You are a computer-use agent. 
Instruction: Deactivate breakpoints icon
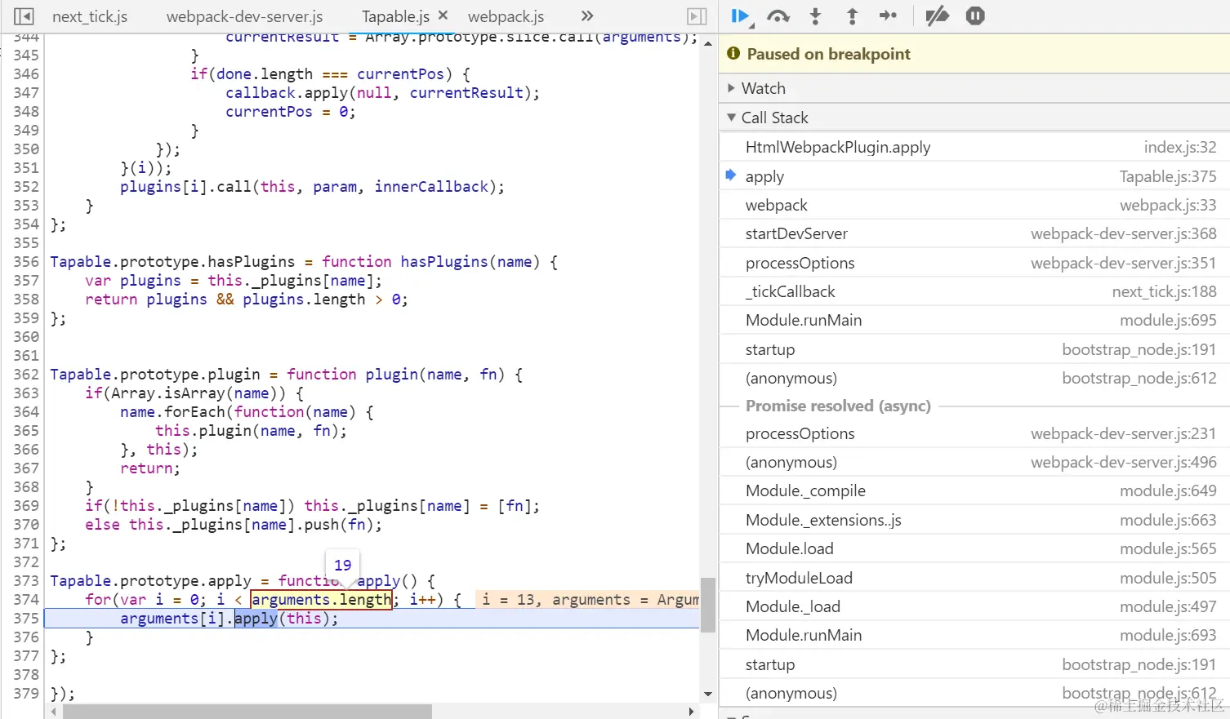pos(937,16)
